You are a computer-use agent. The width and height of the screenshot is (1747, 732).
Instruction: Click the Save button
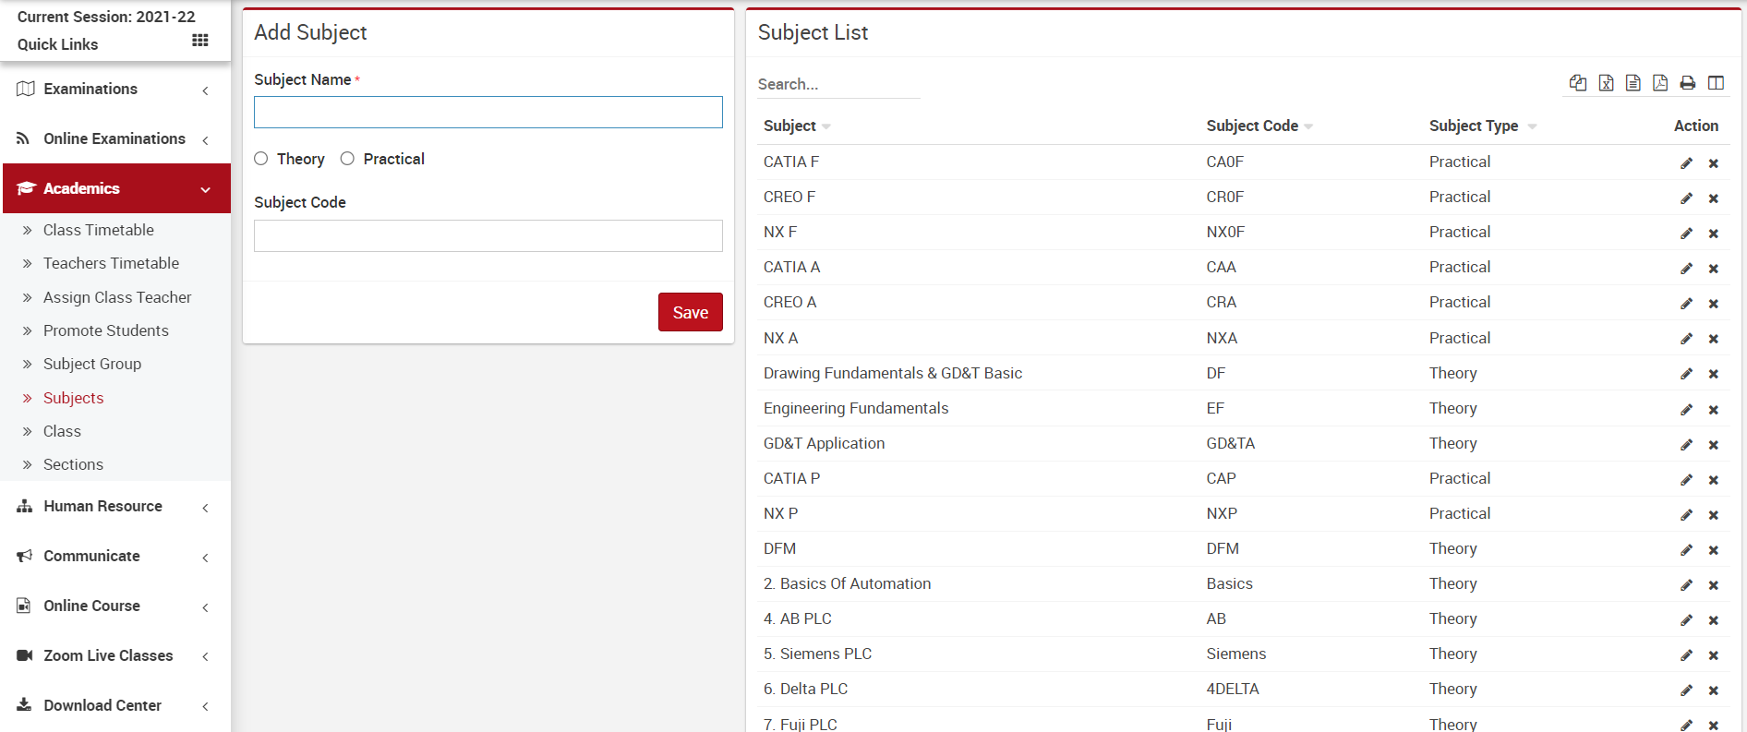pos(690,312)
